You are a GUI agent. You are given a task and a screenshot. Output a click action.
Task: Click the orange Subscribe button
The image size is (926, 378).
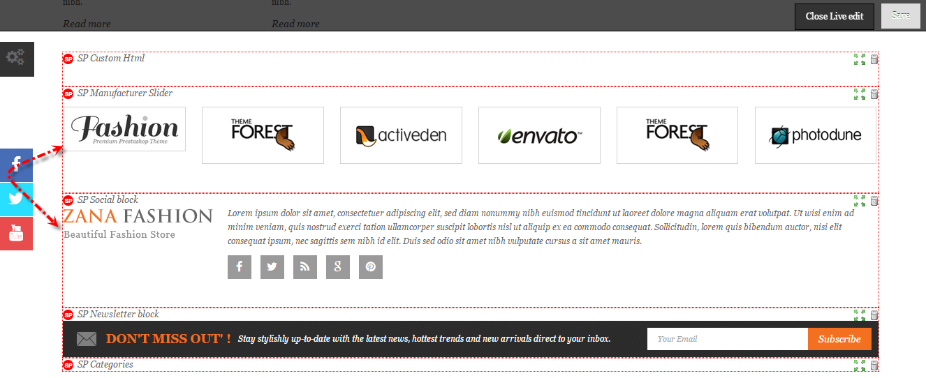click(x=839, y=339)
